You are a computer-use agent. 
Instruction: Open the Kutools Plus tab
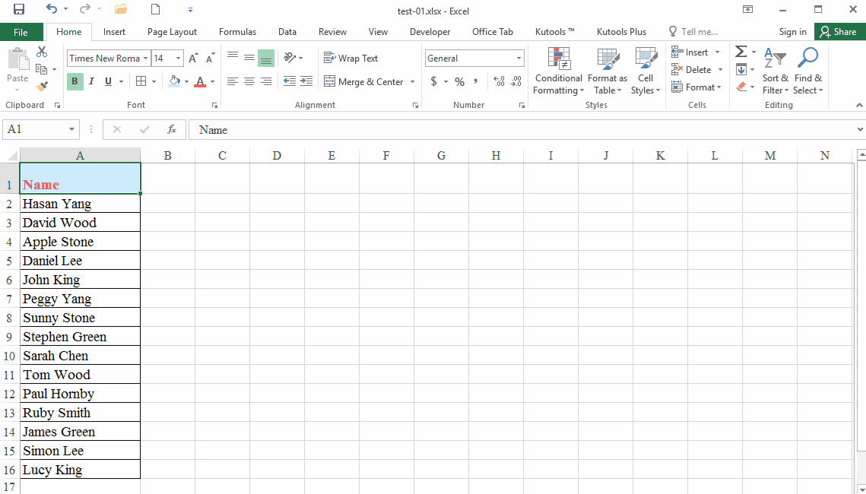tap(621, 31)
